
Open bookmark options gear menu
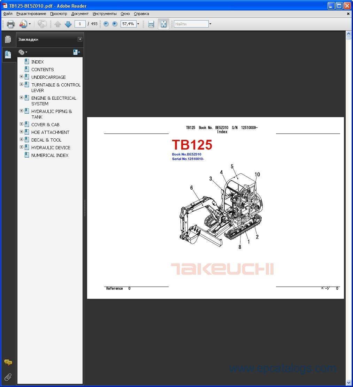click(23, 52)
